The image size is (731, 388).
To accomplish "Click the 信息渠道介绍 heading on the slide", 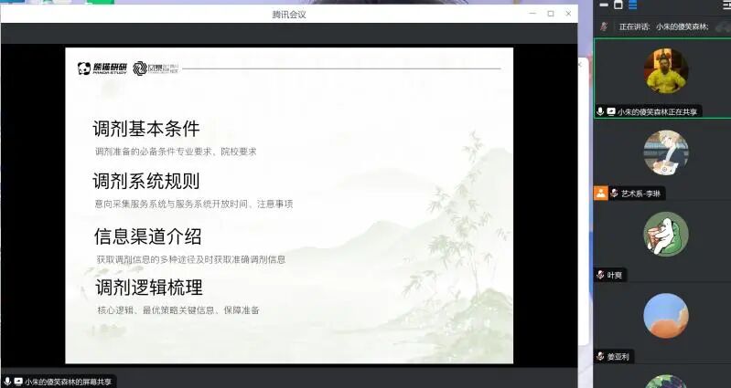I will 147,236.
